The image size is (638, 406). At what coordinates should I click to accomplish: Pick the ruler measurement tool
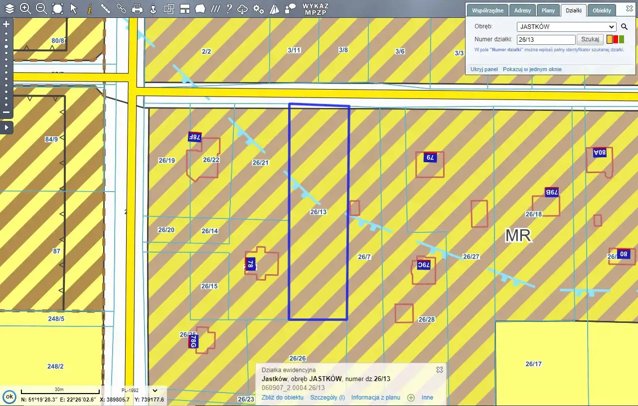coord(105,8)
